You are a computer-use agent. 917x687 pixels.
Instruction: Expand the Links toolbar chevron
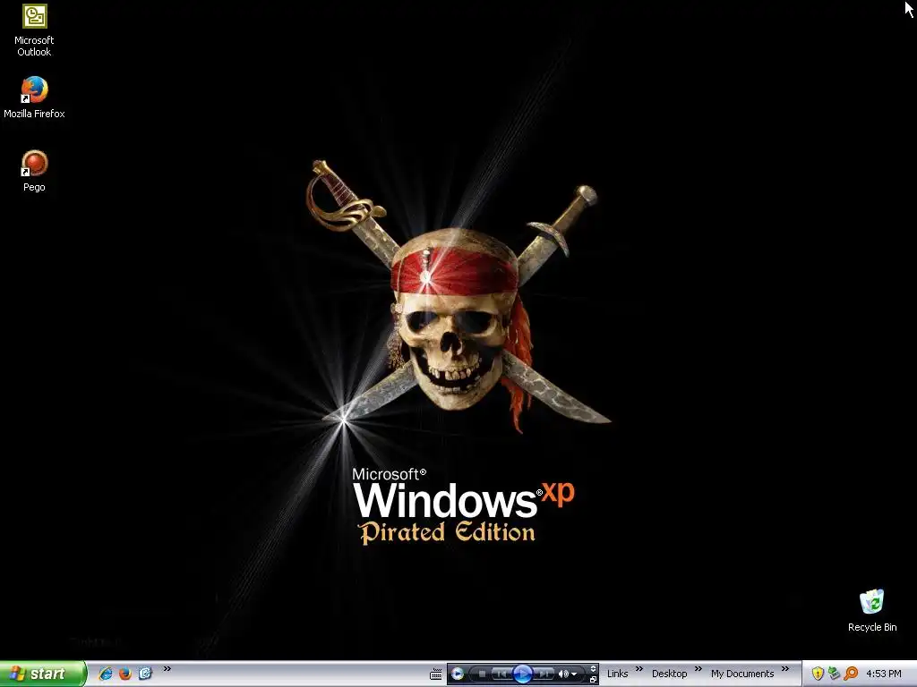639,669
